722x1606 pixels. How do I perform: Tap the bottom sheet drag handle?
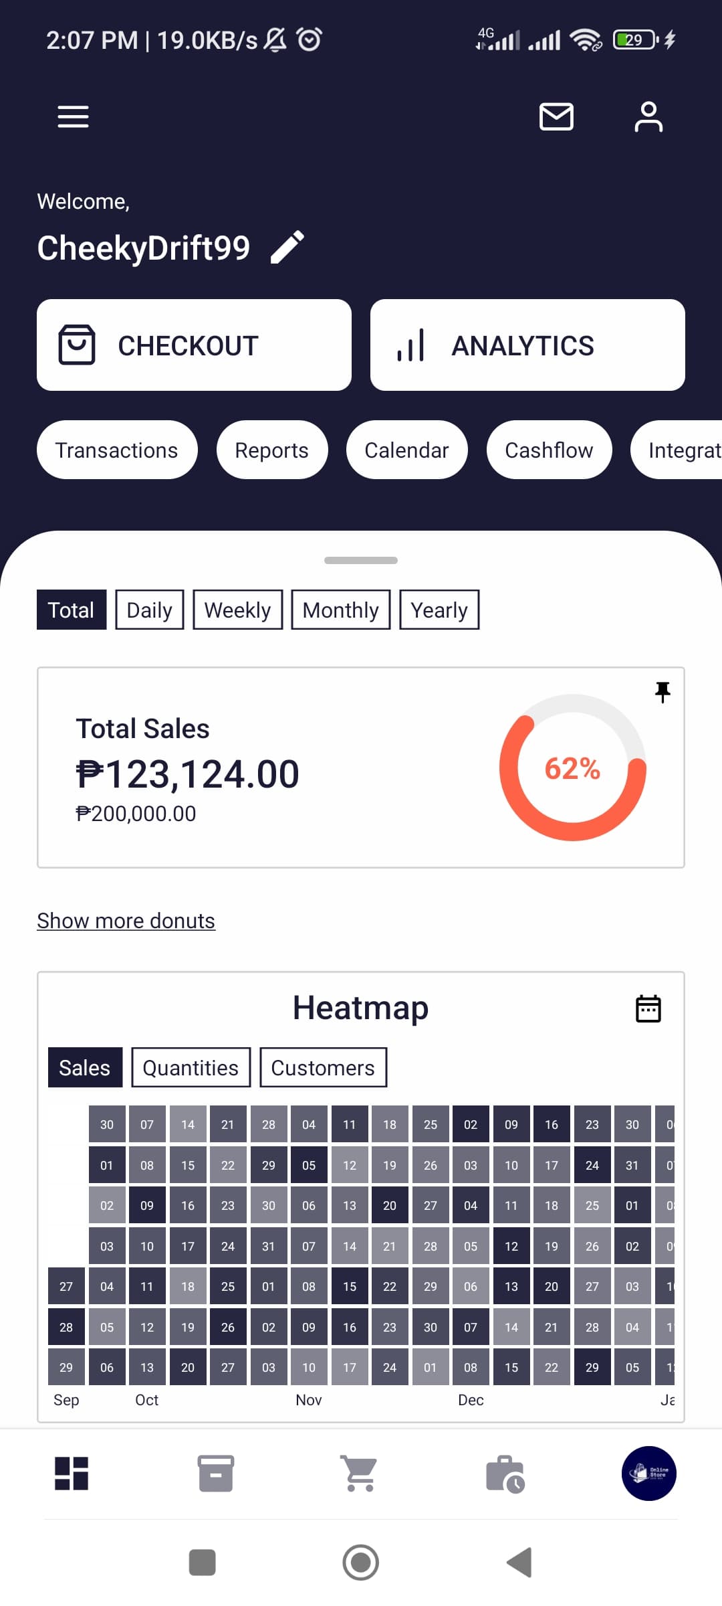click(361, 560)
